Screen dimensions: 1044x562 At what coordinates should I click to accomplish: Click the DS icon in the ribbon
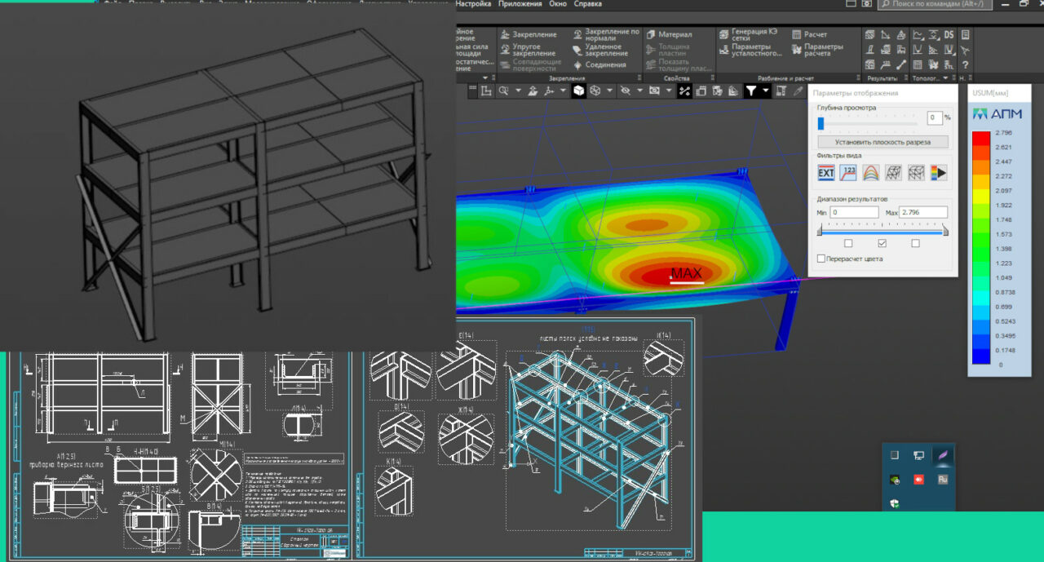[949, 34]
